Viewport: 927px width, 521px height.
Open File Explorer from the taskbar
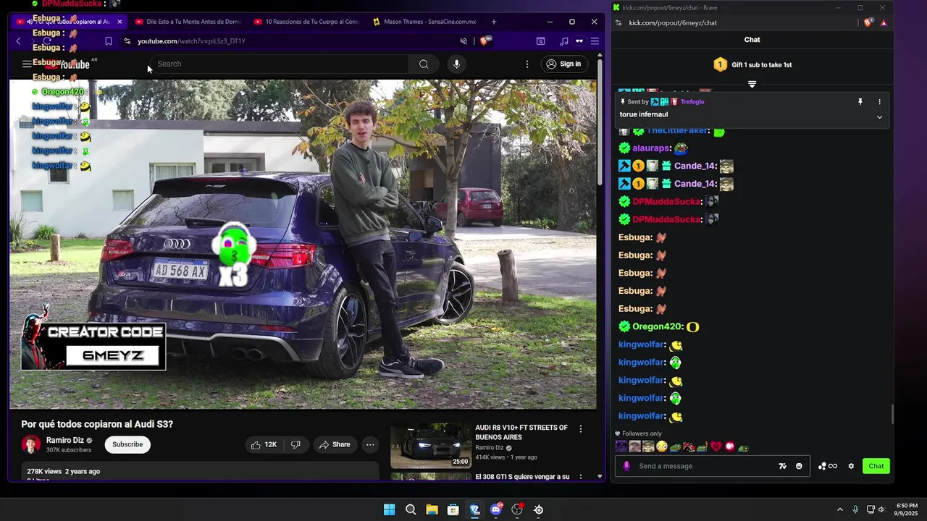tap(432, 509)
